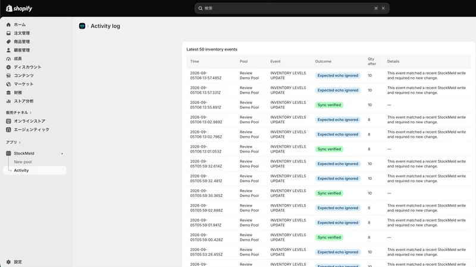The width and height of the screenshot is (476, 267).
Task: Open the マーケット markets globe icon
Action: click(x=8, y=84)
